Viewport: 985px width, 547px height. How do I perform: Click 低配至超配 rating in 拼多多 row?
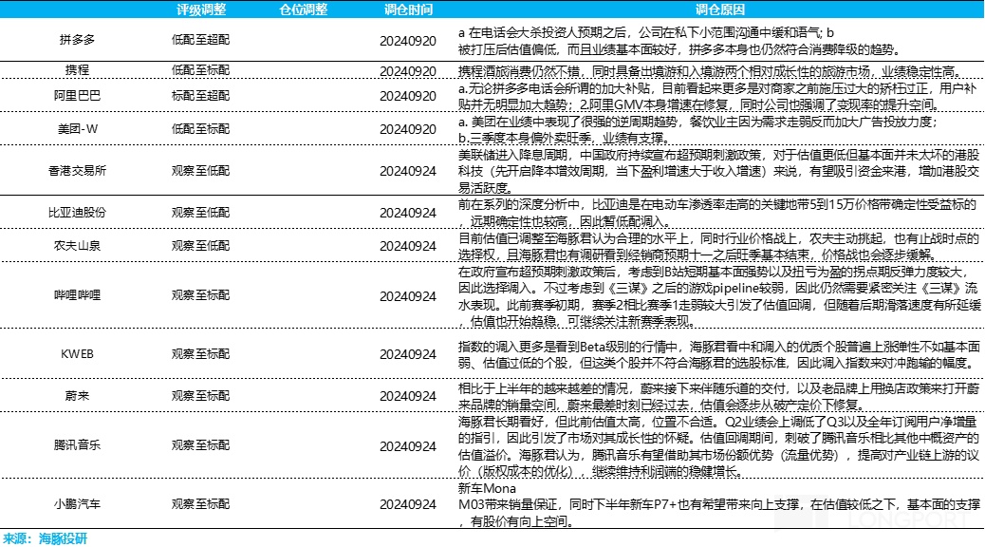click(x=200, y=40)
